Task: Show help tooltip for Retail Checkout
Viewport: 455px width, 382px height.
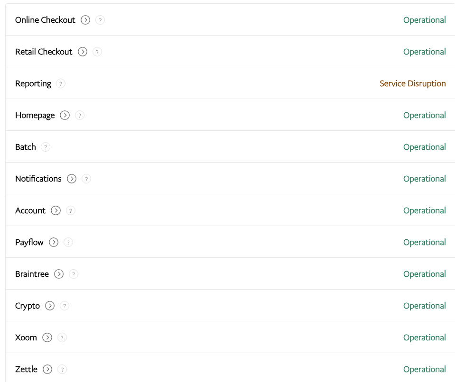Action: point(97,52)
